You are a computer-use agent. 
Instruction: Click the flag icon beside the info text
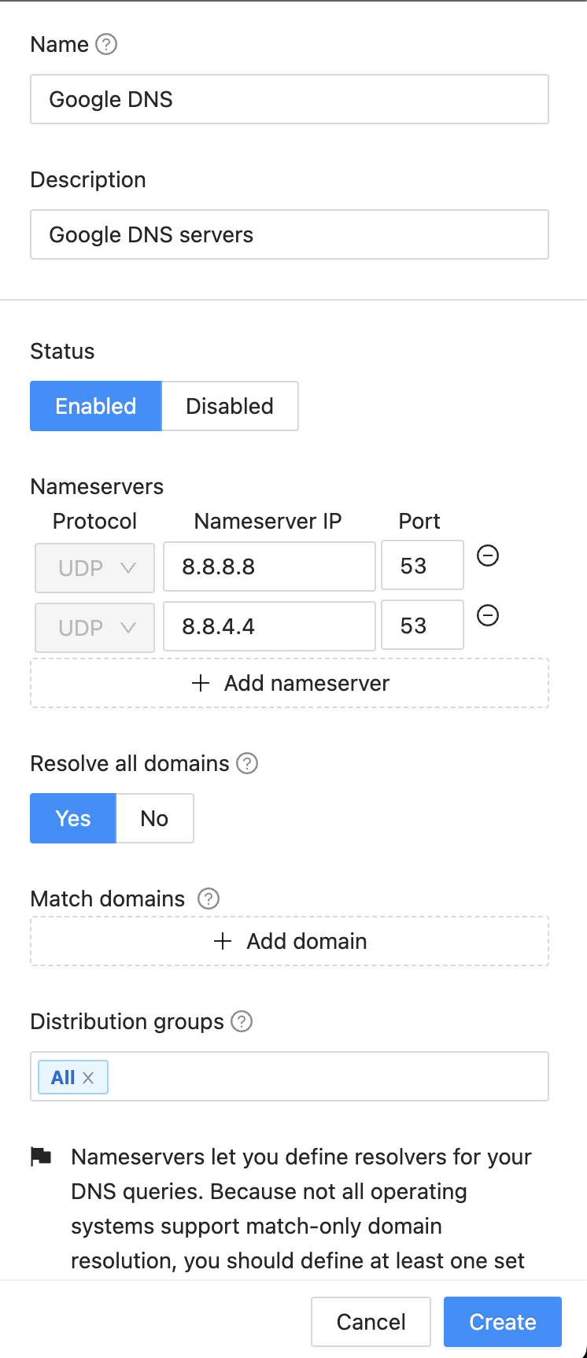41,1157
